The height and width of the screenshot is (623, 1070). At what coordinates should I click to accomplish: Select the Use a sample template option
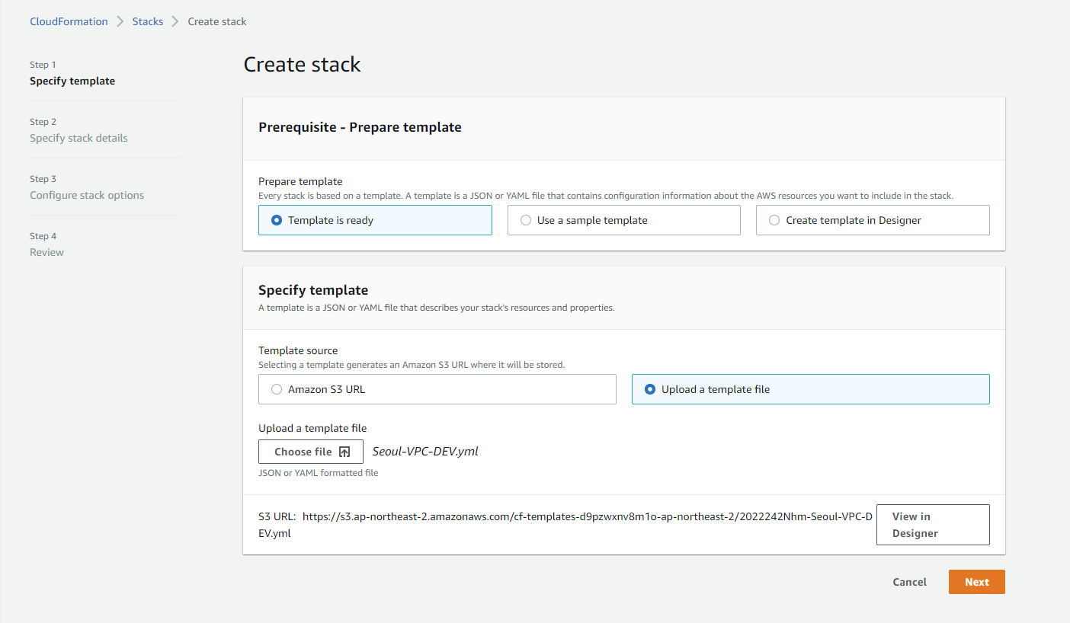pyautogui.click(x=623, y=220)
